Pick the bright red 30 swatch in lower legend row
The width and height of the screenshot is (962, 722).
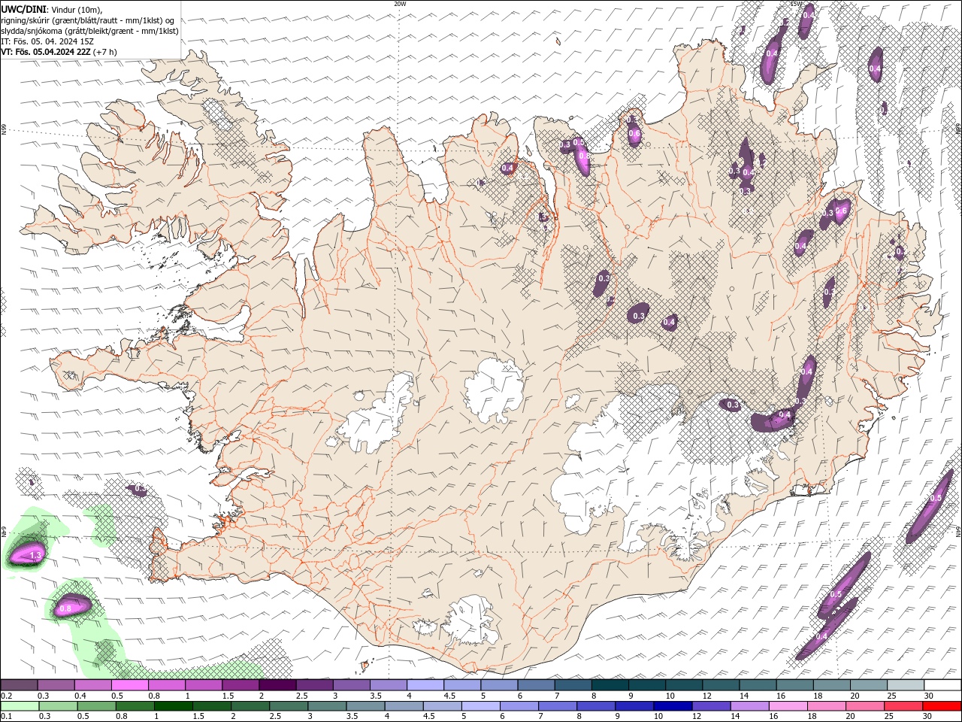pyautogui.click(x=942, y=706)
